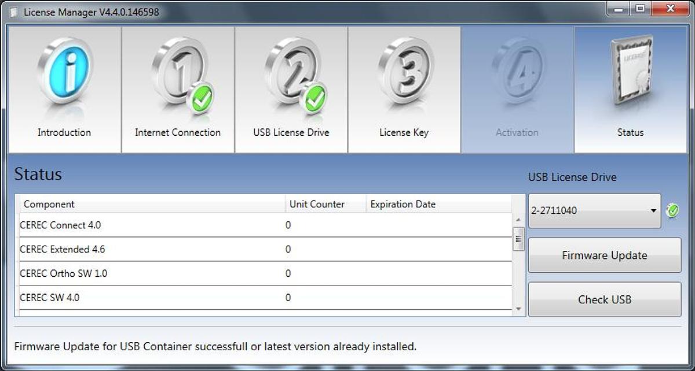Click the list scrollbar up arrow
This screenshot has width=695, height=371.
coord(518,220)
